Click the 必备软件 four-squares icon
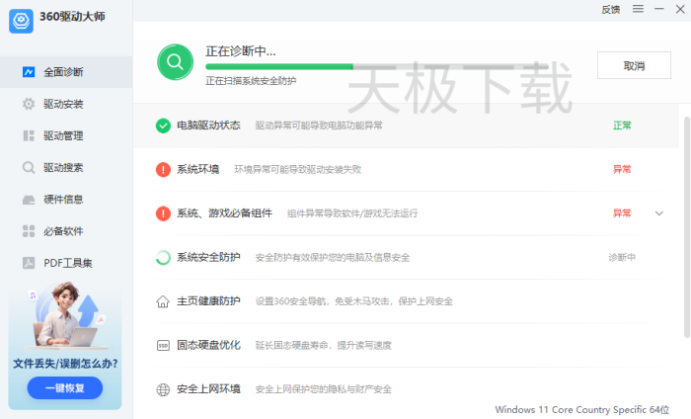Viewport: 691px width, 419px height. pyautogui.click(x=29, y=231)
